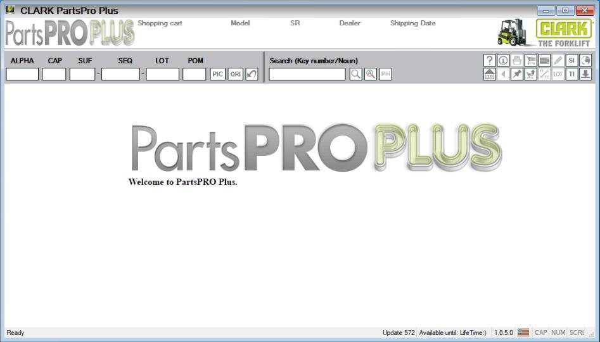This screenshot has width=600, height=342.
Task: Click the list view icon
Action: pos(544,60)
